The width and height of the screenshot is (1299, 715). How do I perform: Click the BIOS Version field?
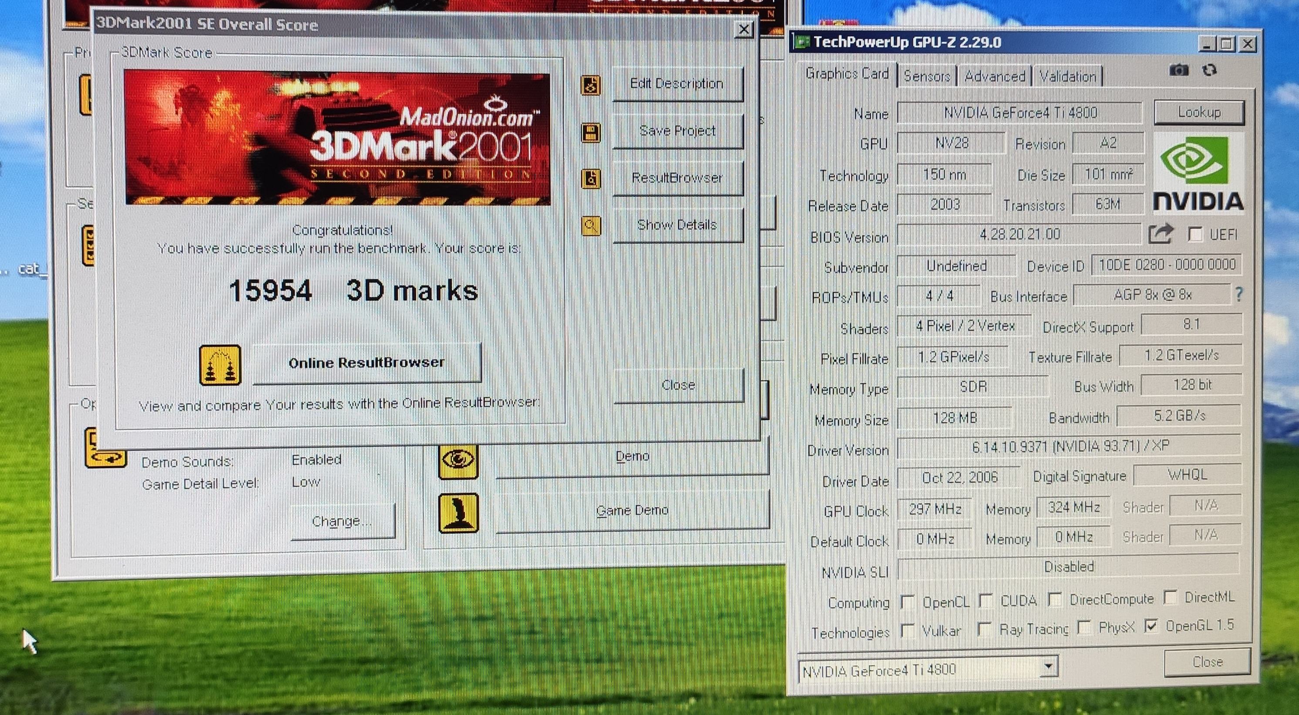click(x=1019, y=235)
